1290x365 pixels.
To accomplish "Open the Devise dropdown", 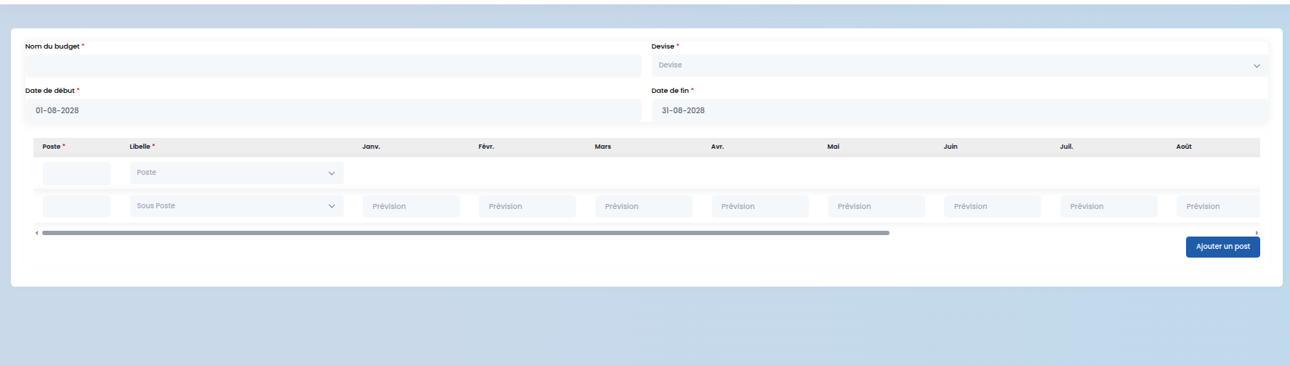I will tap(959, 65).
